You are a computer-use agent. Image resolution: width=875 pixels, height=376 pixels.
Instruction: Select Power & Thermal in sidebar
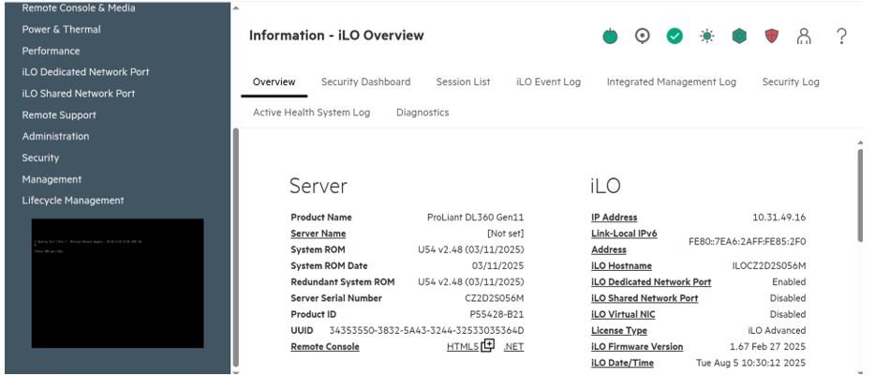[62, 29]
